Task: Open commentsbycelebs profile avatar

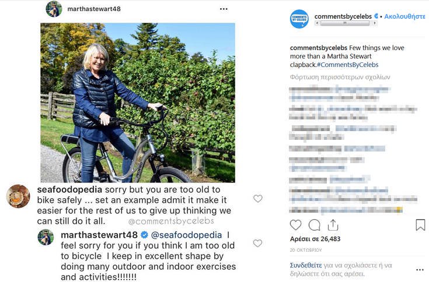Action: pyautogui.click(x=299, y=19)
